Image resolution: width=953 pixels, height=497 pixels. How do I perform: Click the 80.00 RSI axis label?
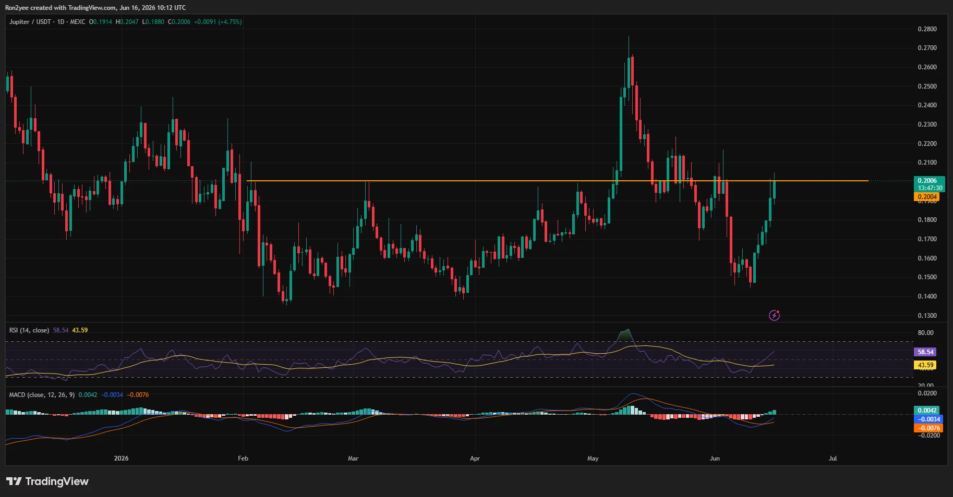925,333
